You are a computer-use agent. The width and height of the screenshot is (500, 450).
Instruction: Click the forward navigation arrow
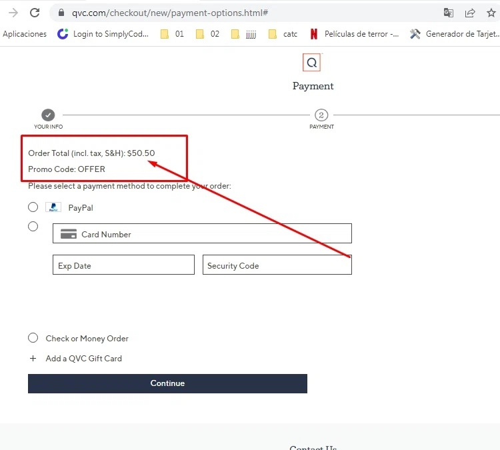(x=13, y=13)
